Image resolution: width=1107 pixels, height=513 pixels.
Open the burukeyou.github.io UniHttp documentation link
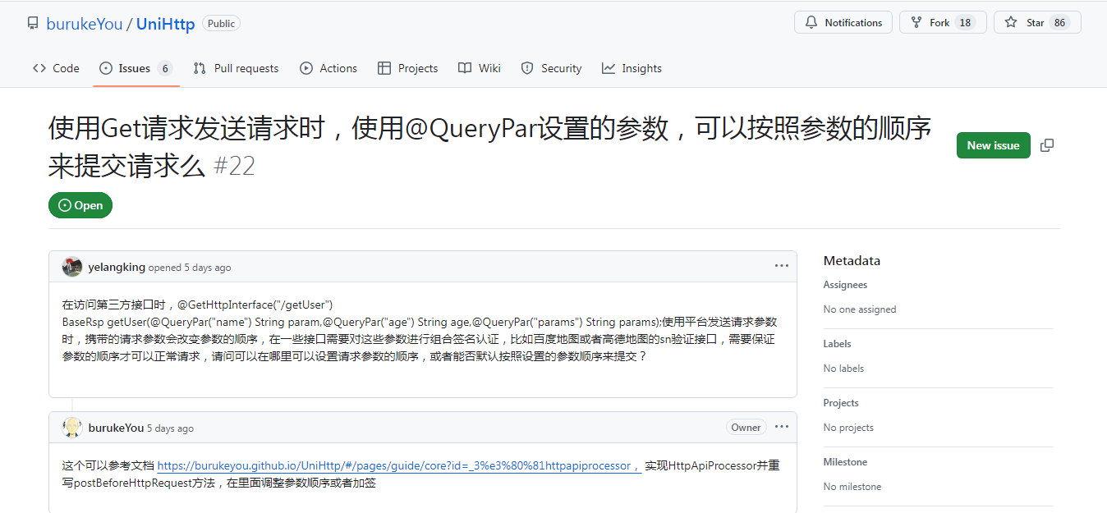click(x=399, y=465)
